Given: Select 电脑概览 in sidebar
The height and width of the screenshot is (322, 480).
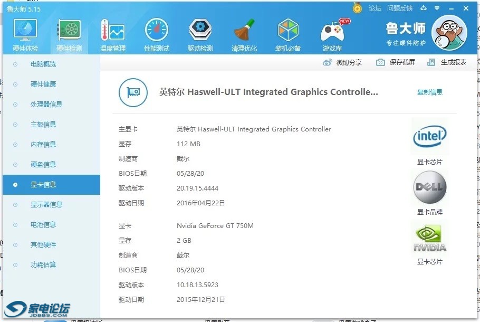Looking at the screenshot, I should coord(51,64).
